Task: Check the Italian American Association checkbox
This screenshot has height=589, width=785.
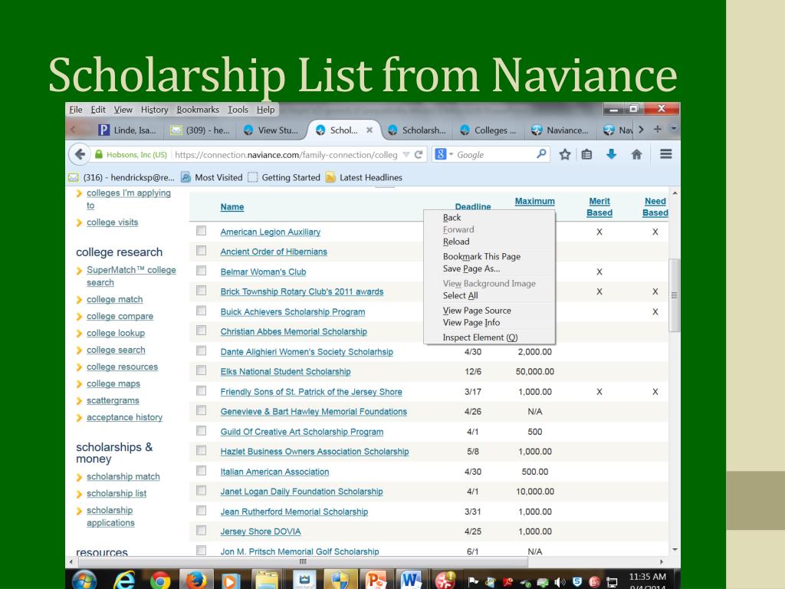Action: pos(202,470)
